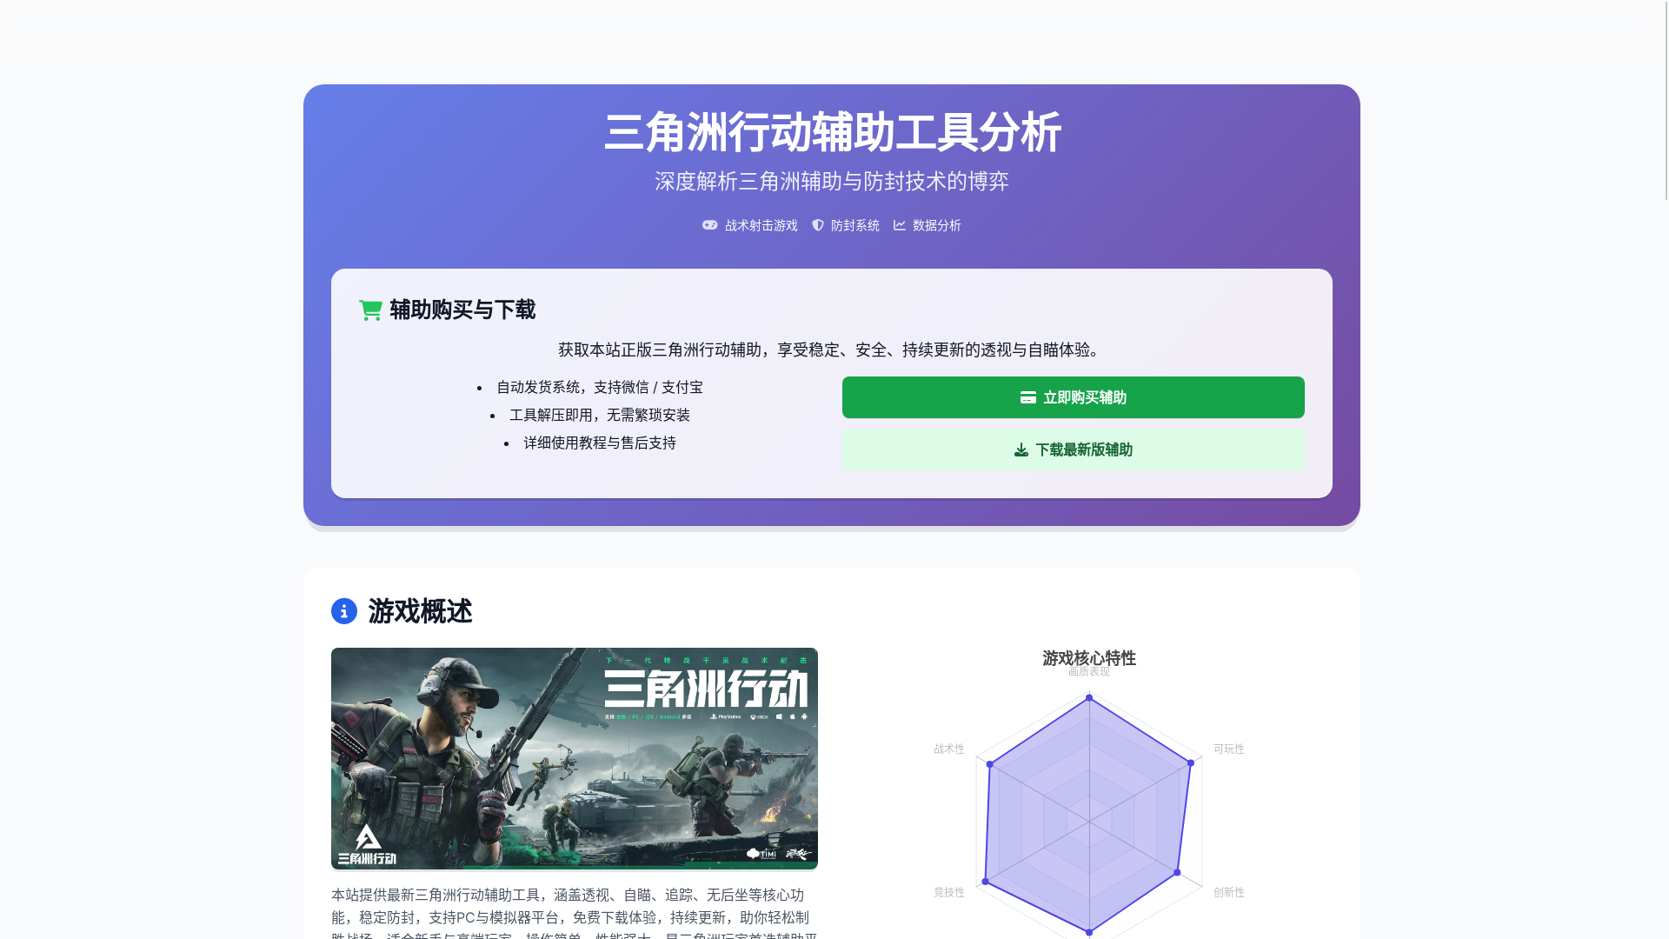The image size is (1669, 939).
Task: Click the shield icon beside 防封系统
Action: [x=818, y=225]
